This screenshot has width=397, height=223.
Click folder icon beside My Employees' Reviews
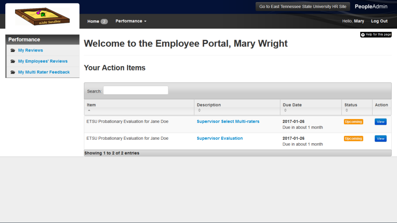[13, 61]
